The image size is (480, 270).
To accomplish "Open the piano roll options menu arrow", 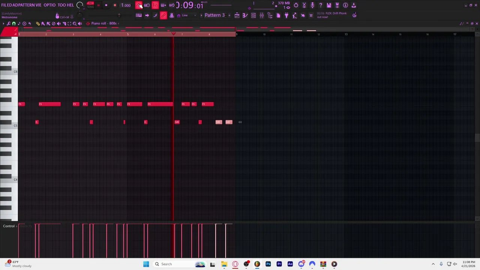I will tap(3, 23).
